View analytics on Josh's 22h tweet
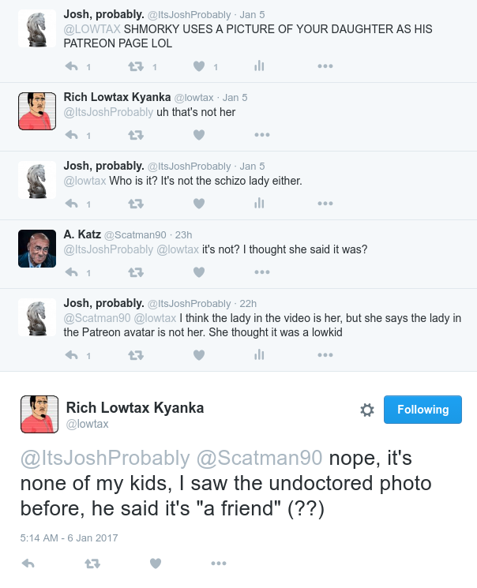Screen dimensions: 477x588 (x=259, y=354)
